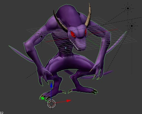Click the red X-axis manipulator arrow

[x=69, y=101]
